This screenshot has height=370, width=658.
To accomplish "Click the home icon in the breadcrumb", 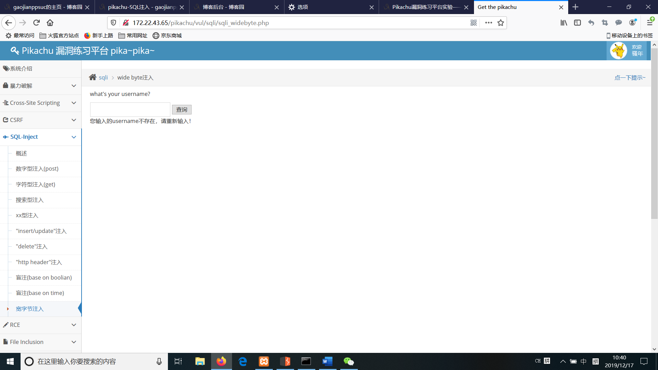I will point(93,77).
